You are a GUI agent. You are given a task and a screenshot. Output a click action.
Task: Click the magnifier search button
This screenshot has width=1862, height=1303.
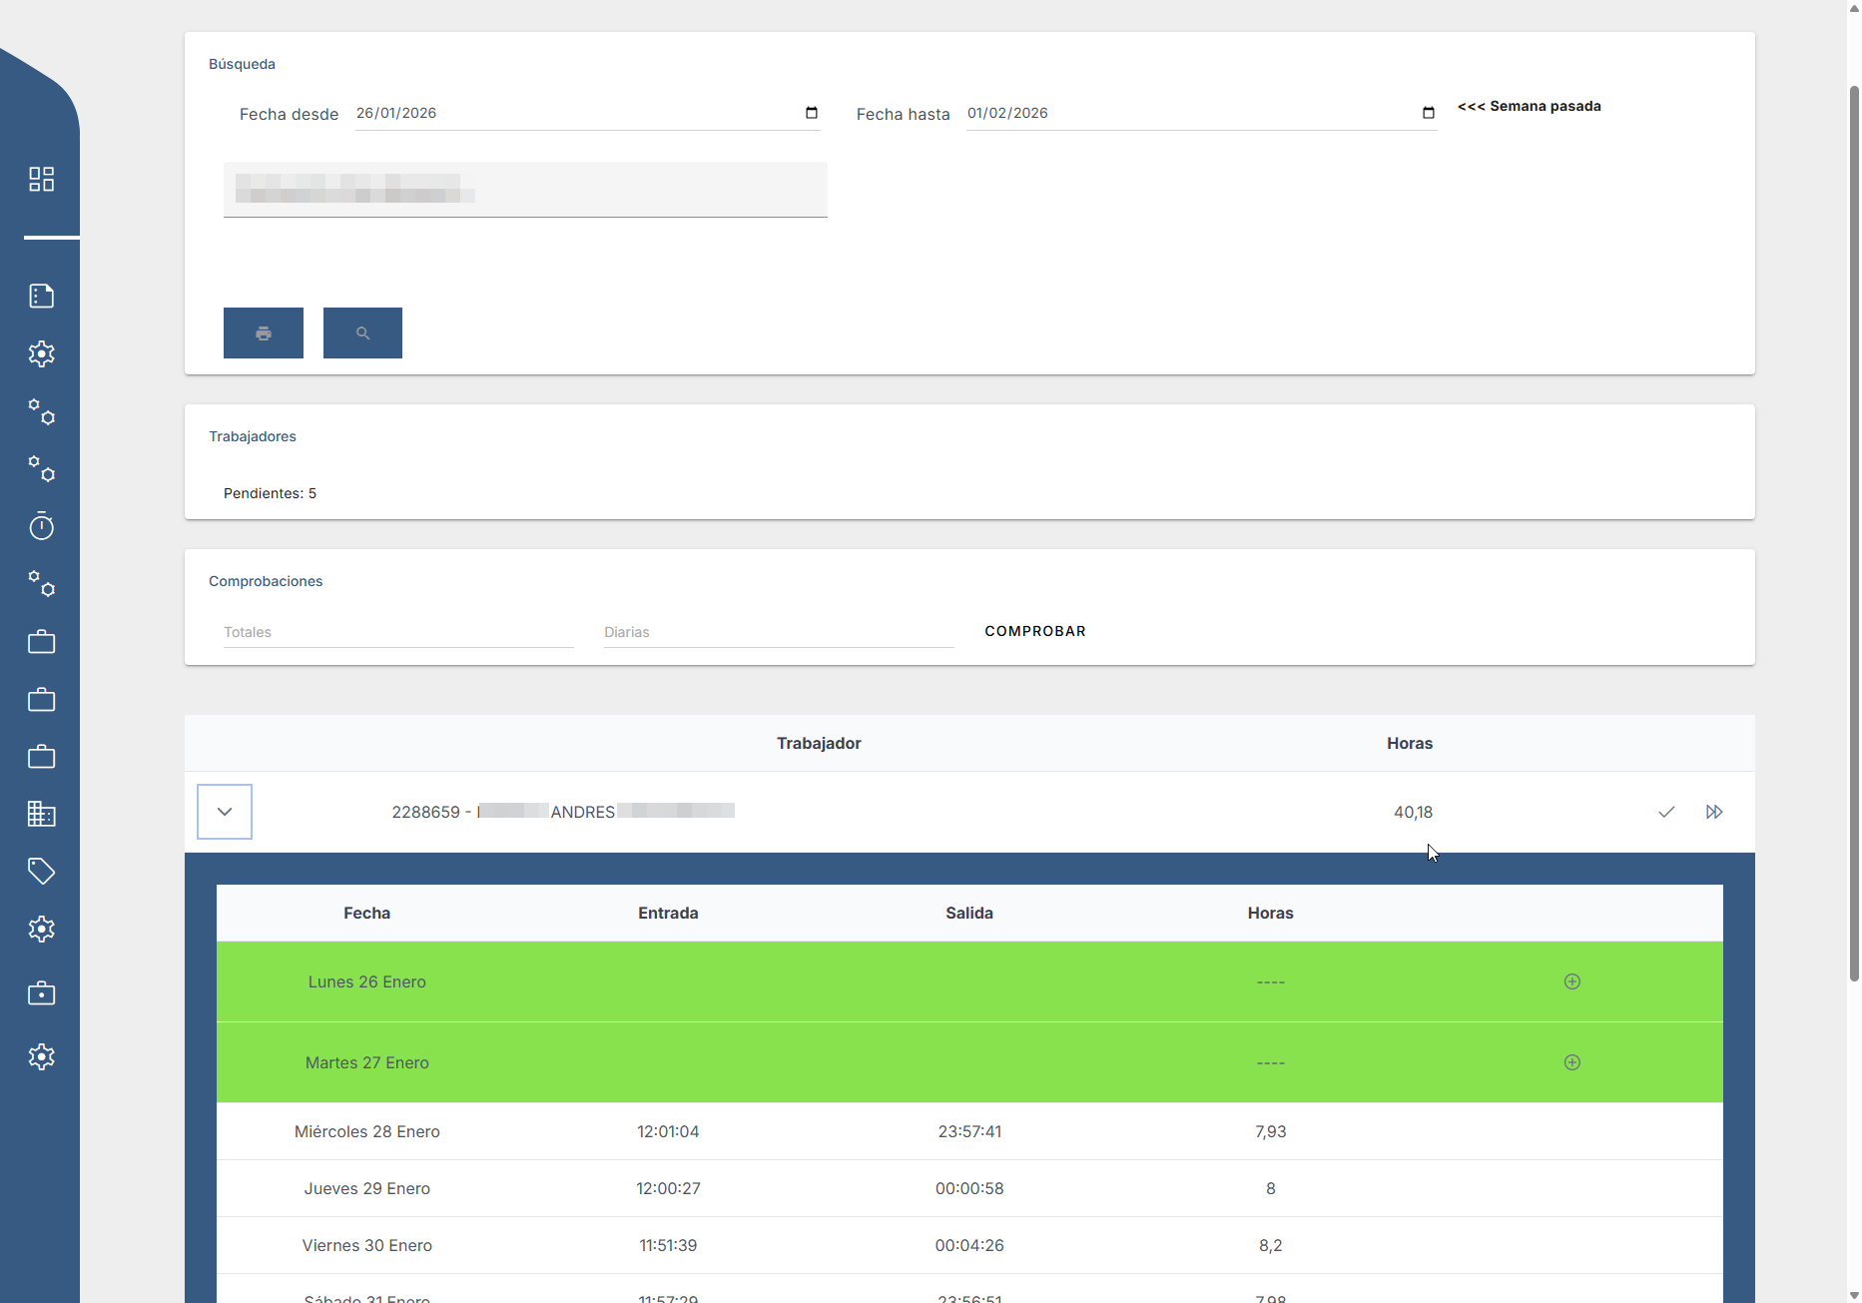362,332
